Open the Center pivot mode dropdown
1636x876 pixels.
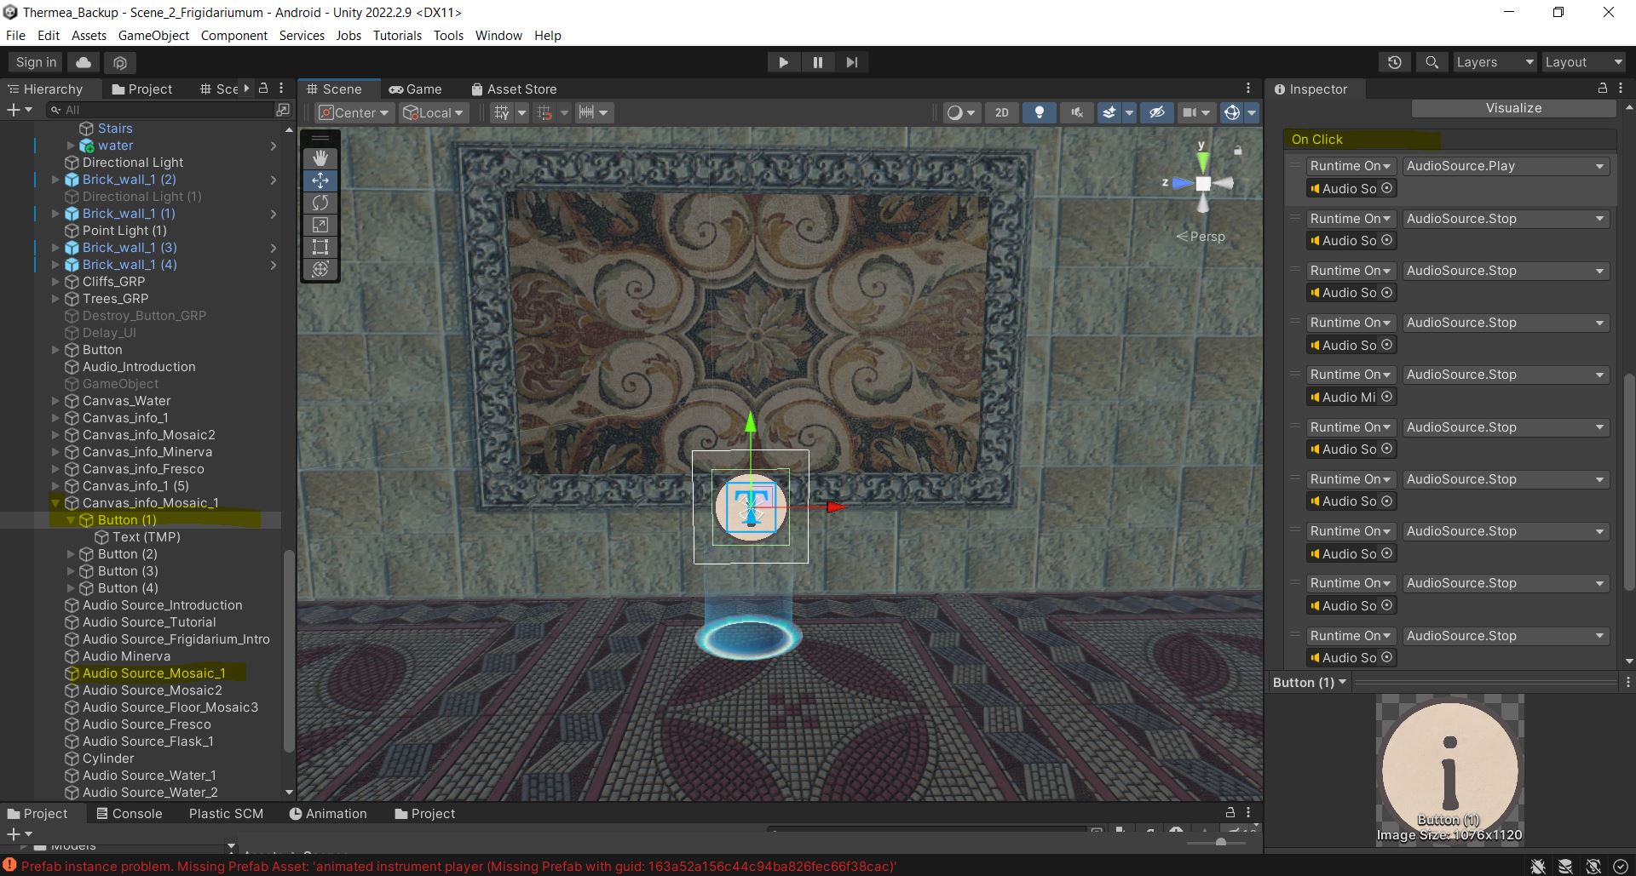pyautogui.click(x=353, y=112)
